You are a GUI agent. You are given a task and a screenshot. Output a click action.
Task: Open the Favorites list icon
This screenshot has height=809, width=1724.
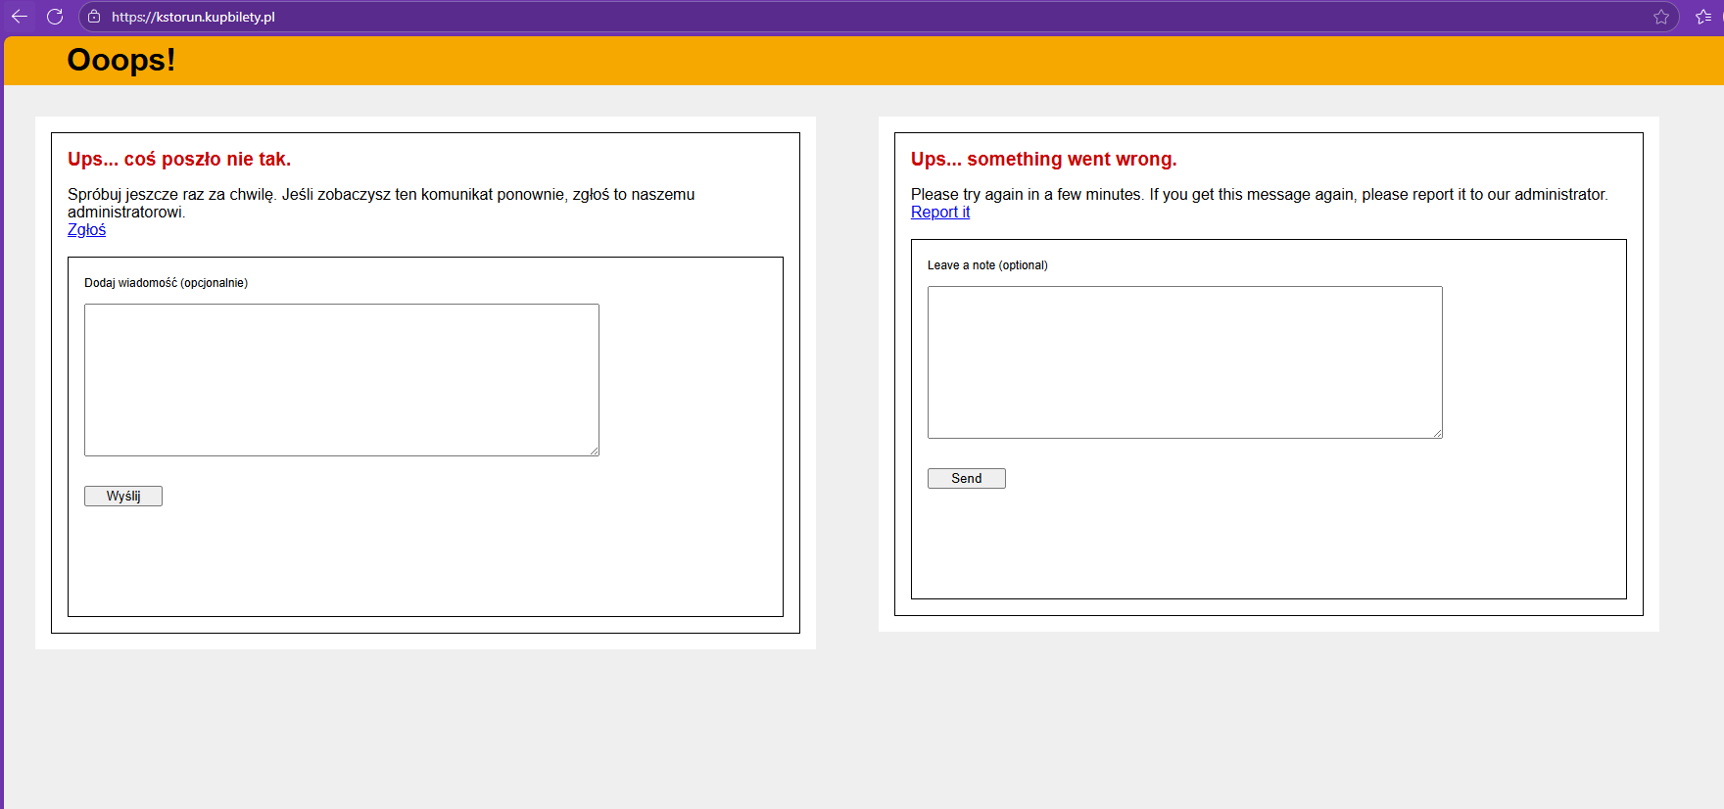(x=1703, y=17)
